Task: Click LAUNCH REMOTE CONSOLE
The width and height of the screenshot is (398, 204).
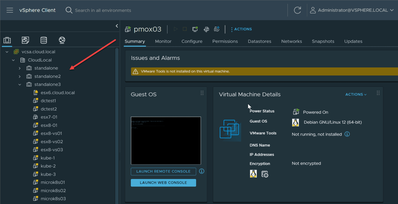Action: pyautogui.click(x=163, y=171)
